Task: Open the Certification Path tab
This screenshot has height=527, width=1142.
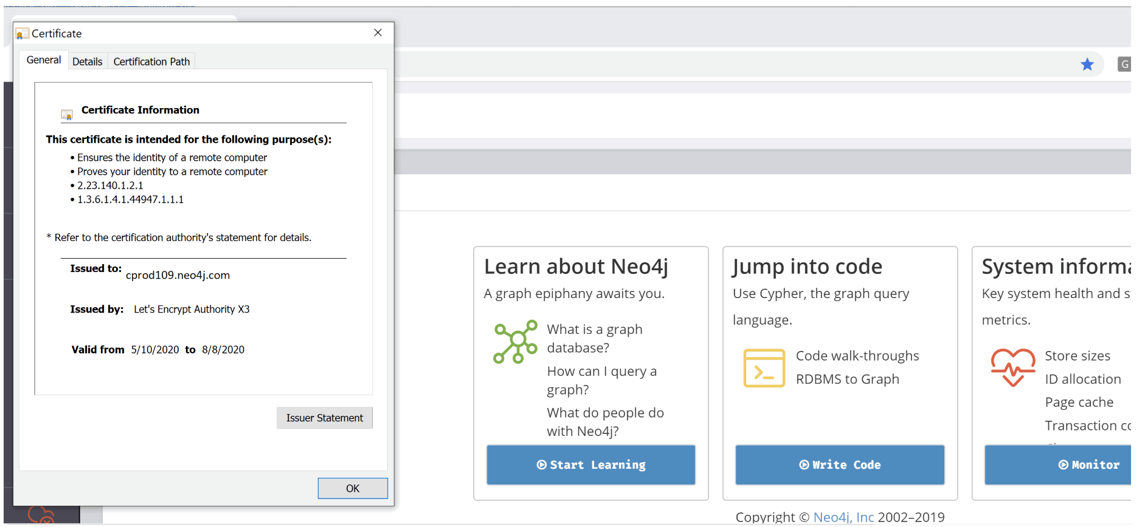Action: [x=151, y=61]
